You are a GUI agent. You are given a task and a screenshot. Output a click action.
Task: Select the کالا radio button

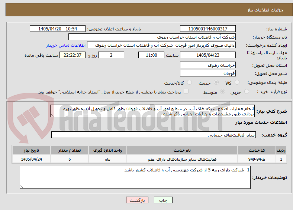(x=237, y=82)
